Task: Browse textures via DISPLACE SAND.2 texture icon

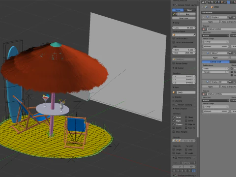Action: tap(204, 94)
